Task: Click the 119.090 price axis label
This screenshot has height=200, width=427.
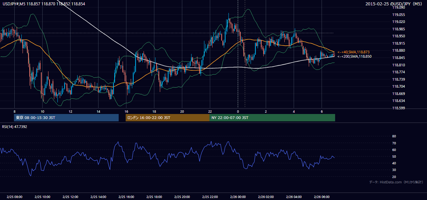Action: coord(399,7)
